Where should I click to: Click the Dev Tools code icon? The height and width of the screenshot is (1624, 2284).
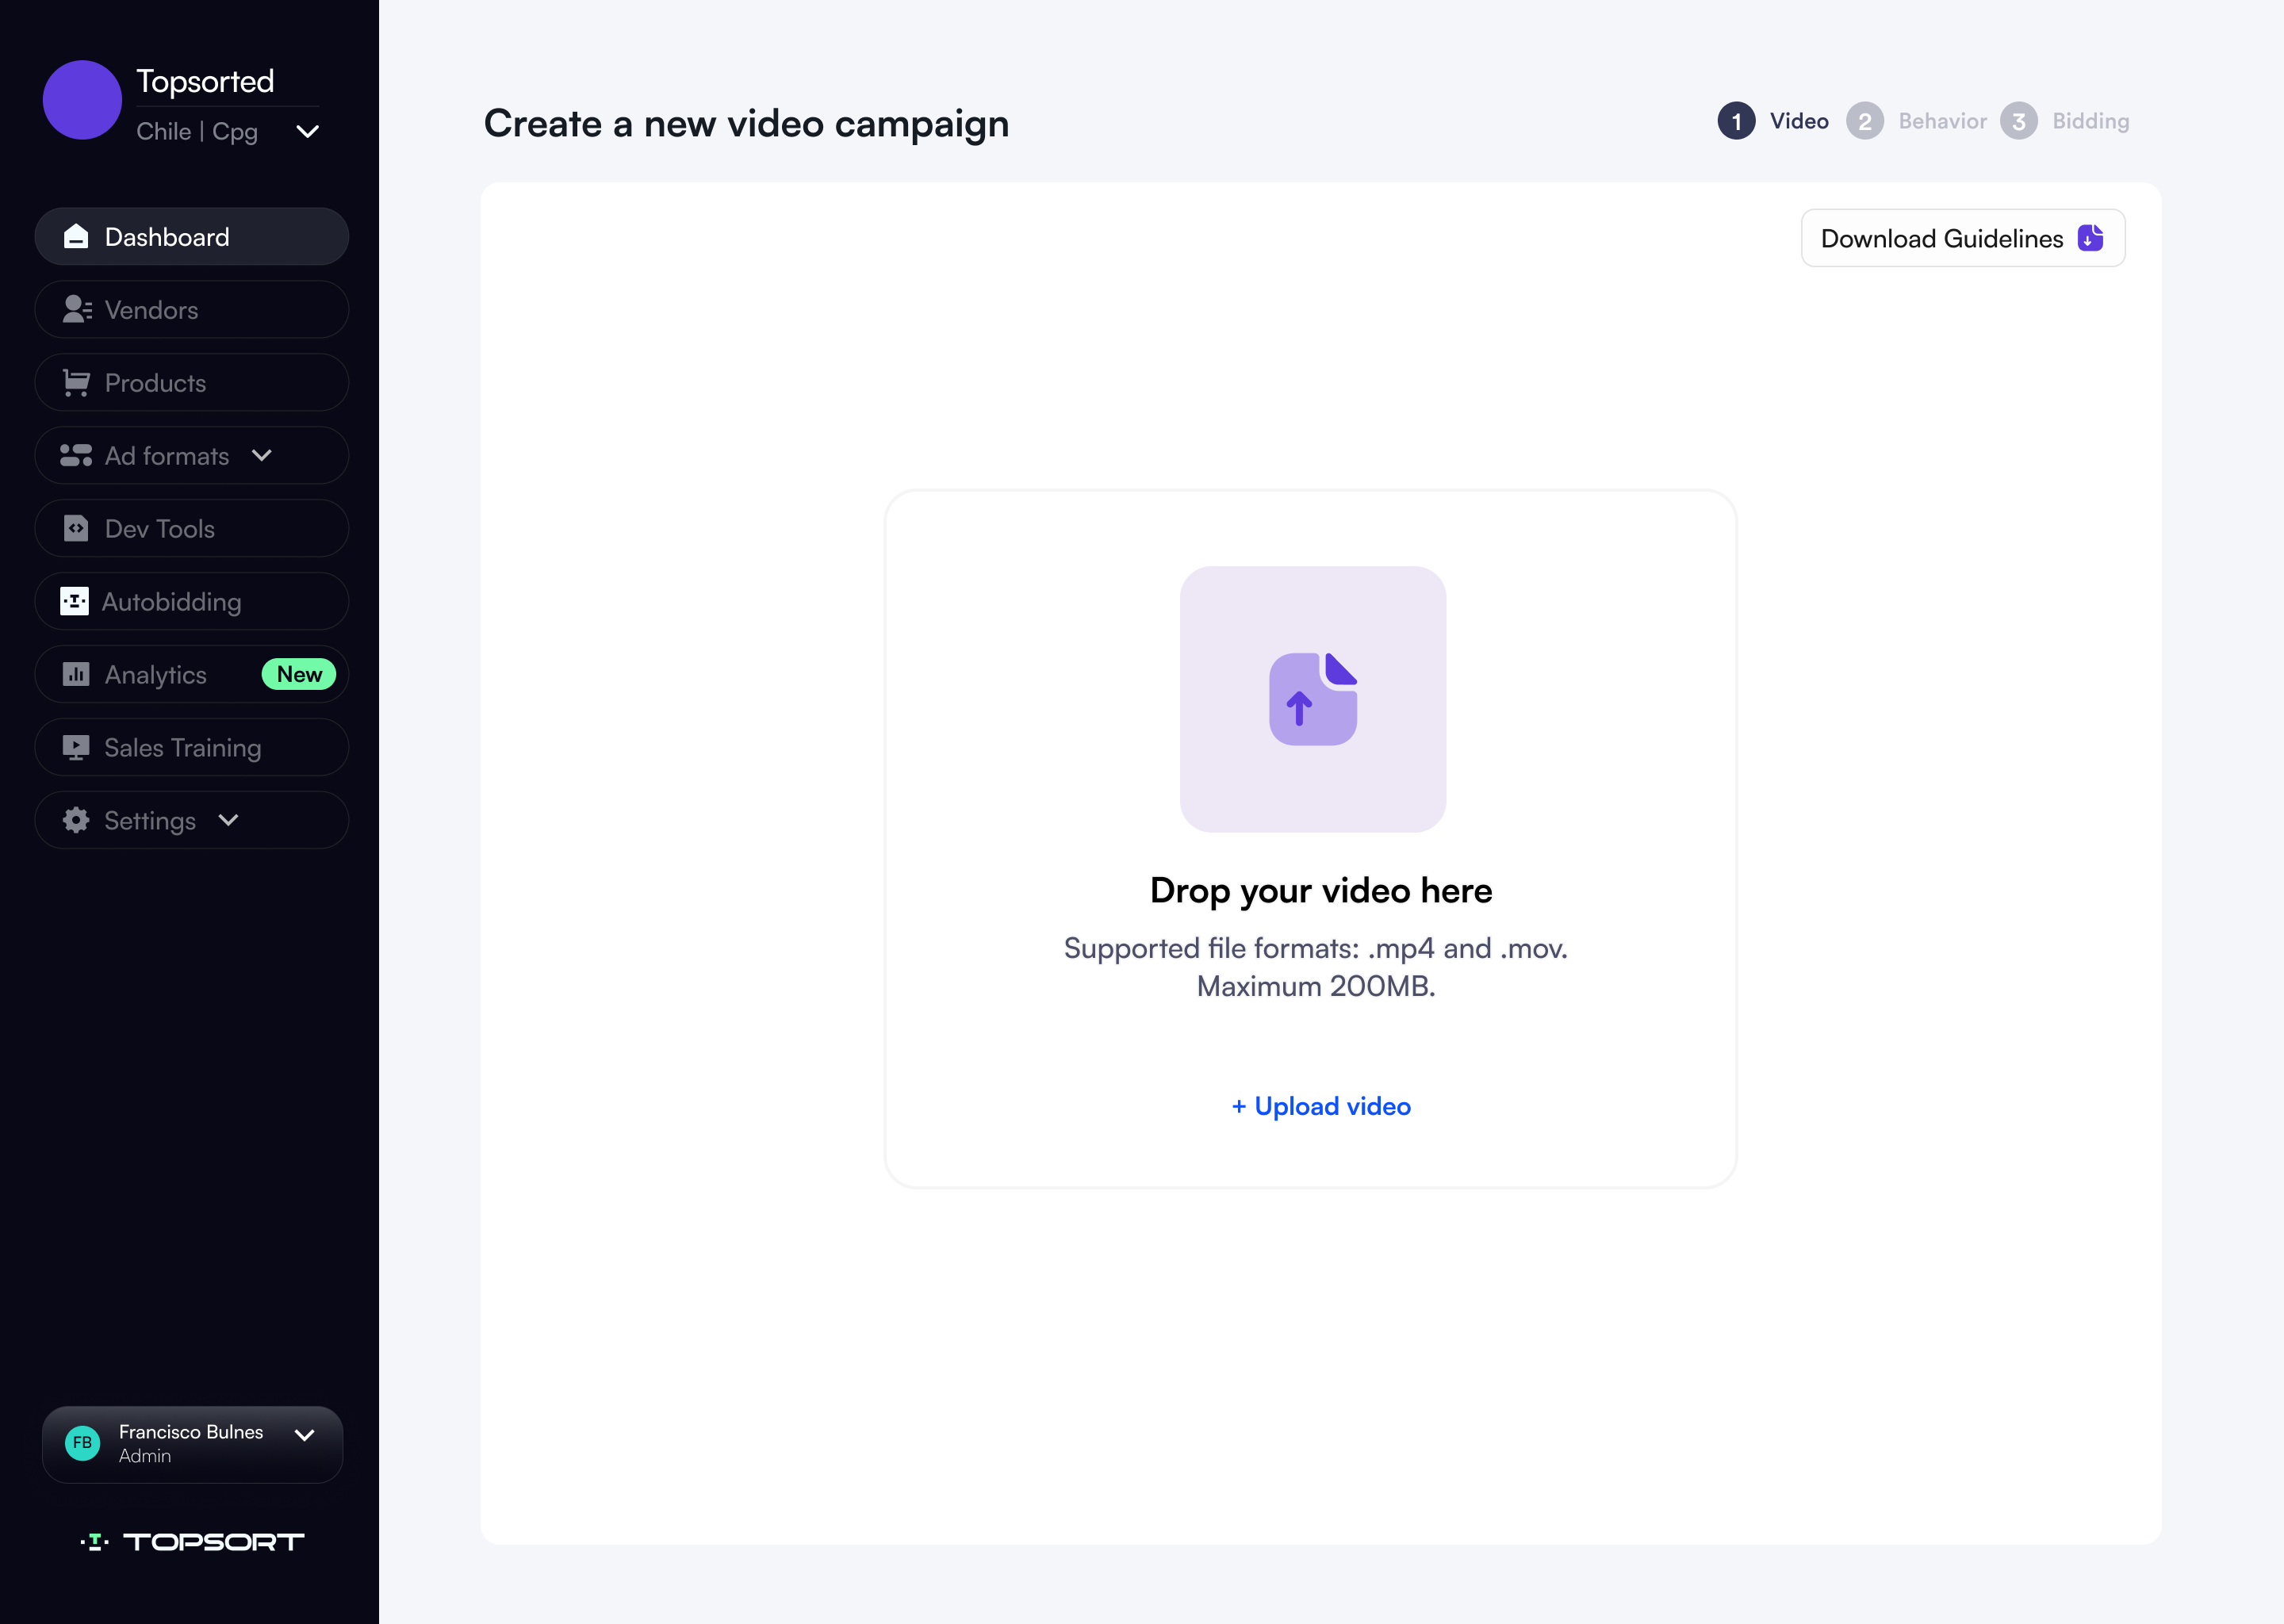tap(76, 528)
